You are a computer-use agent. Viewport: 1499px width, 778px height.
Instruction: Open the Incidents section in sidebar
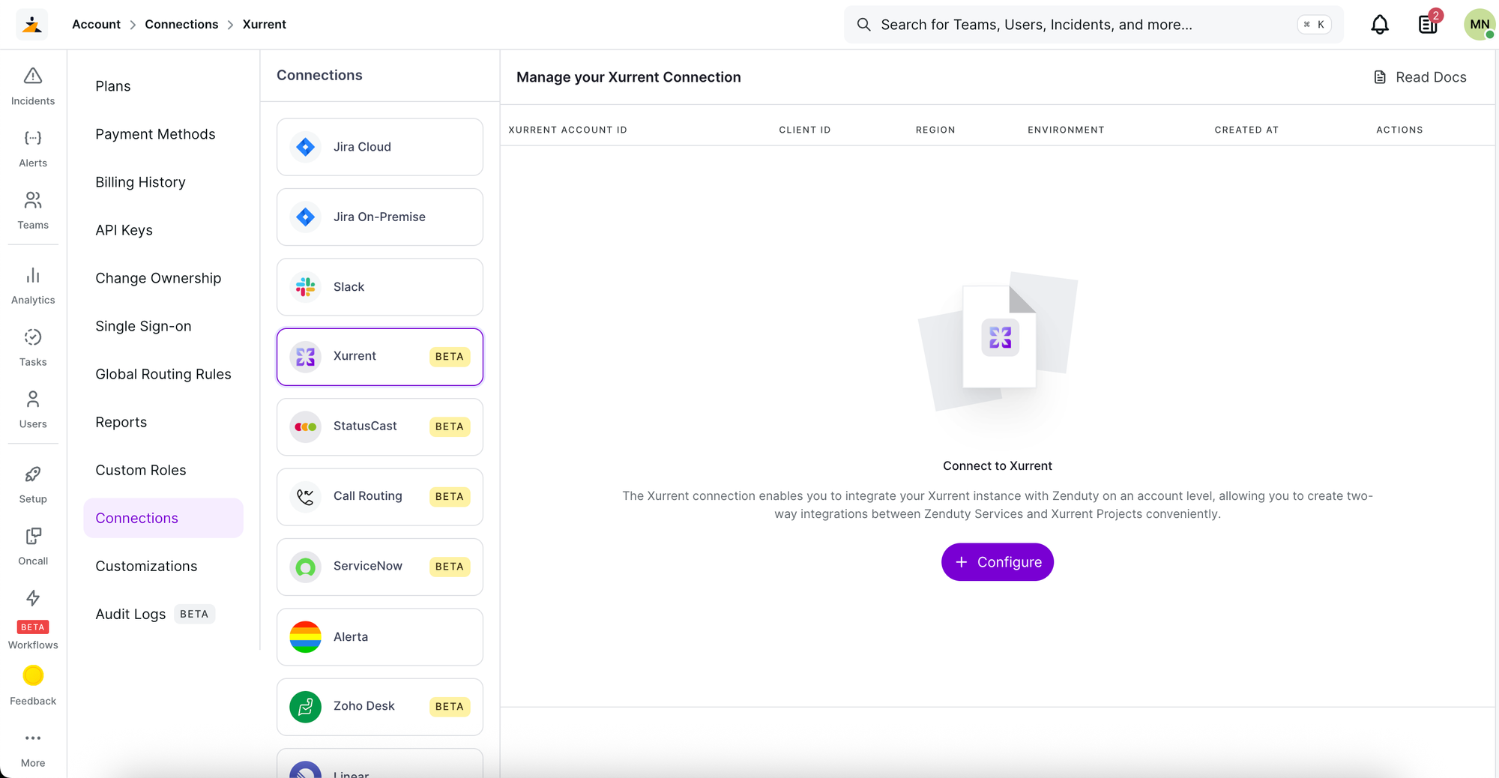coord(33,86)
